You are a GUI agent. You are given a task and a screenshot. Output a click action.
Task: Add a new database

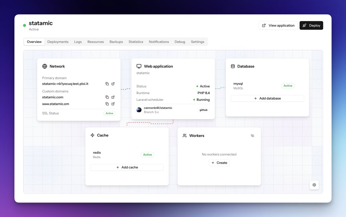[267, 98]
